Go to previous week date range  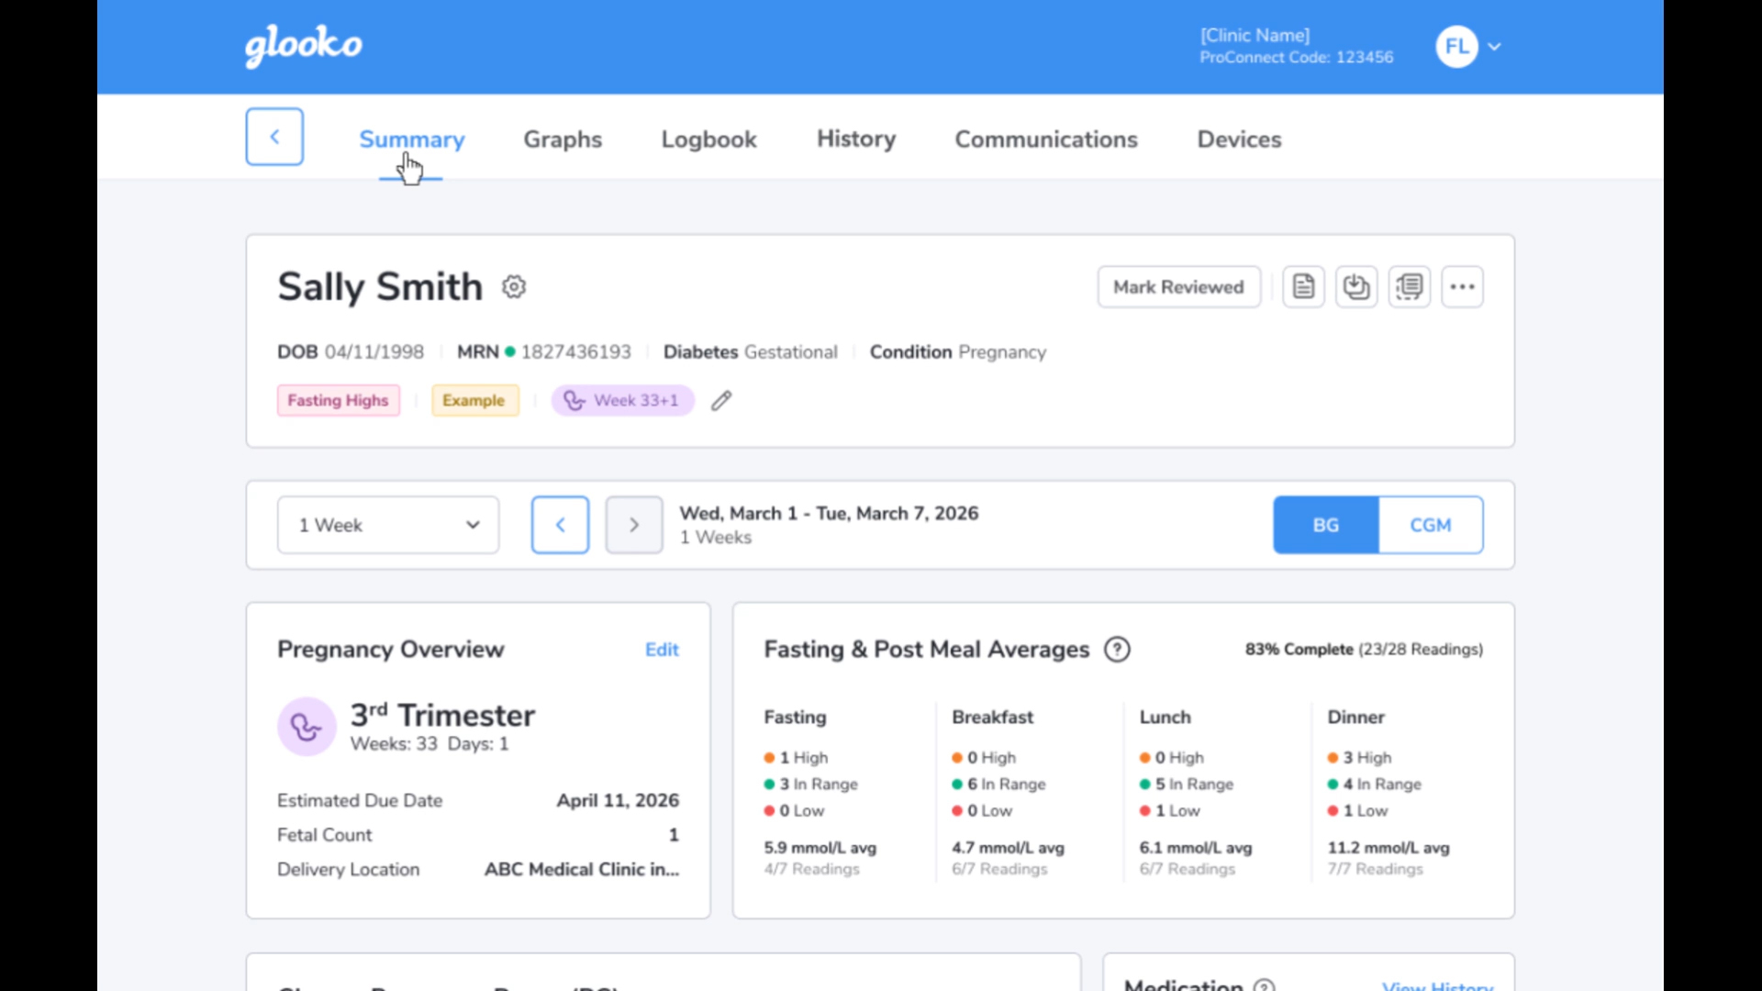pos(561,525)
